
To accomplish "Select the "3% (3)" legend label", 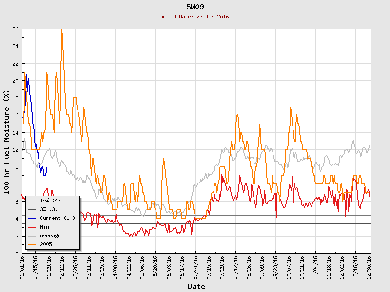I will (x=49, y=209).
